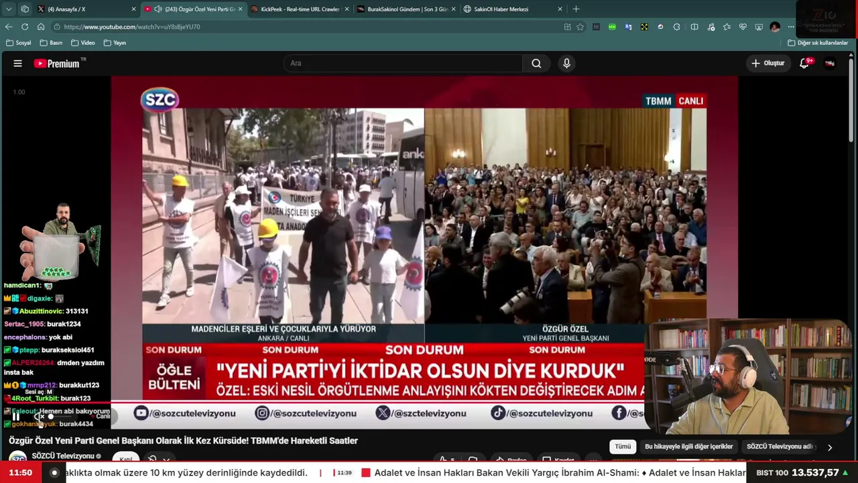Viewport: 858px width, 483px height.
Task: Open the browser tab list dropdown
Action: pos(9,9)
